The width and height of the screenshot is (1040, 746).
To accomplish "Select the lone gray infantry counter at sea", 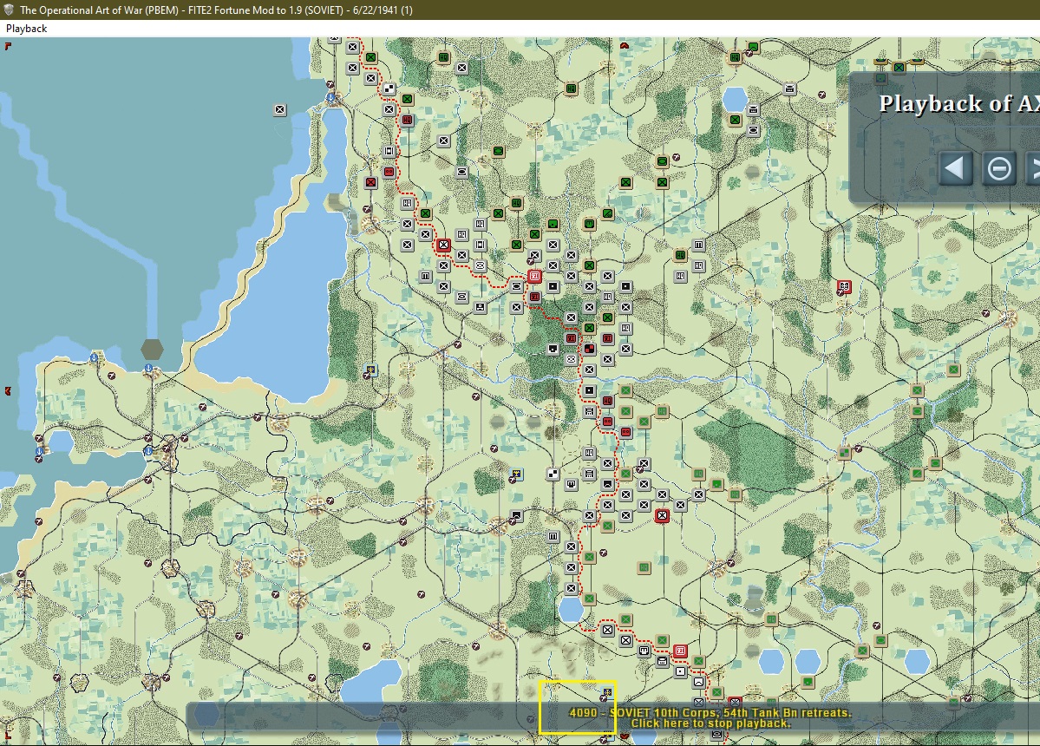I will [x=280, y=109].
